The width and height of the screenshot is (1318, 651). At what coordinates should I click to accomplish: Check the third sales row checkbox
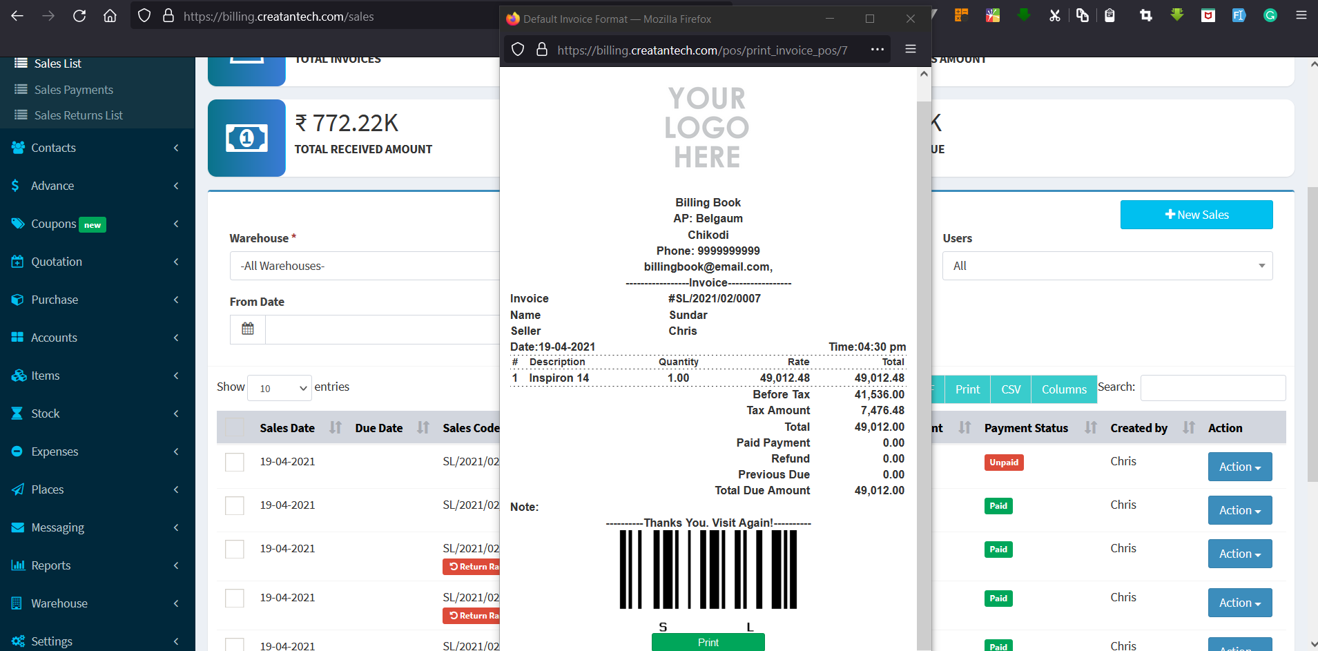point(235,549)
